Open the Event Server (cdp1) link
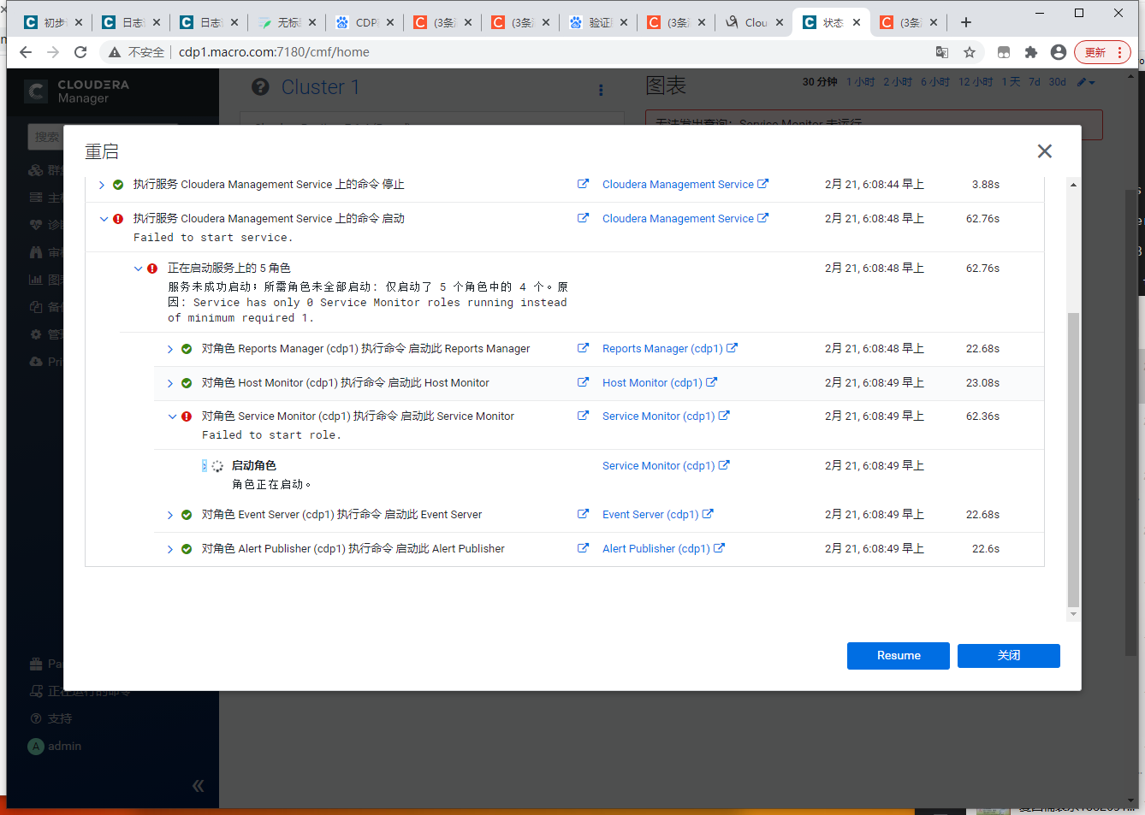The width and height of the screenshot is (1145, 815). coord(657,514)
